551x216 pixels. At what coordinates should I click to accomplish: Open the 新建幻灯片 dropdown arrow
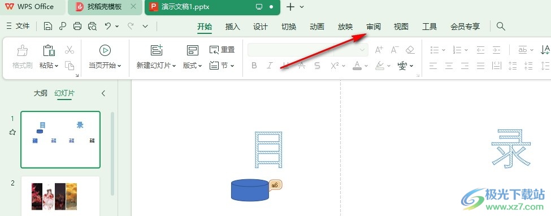pyautogui.click(x=174, y=66)
